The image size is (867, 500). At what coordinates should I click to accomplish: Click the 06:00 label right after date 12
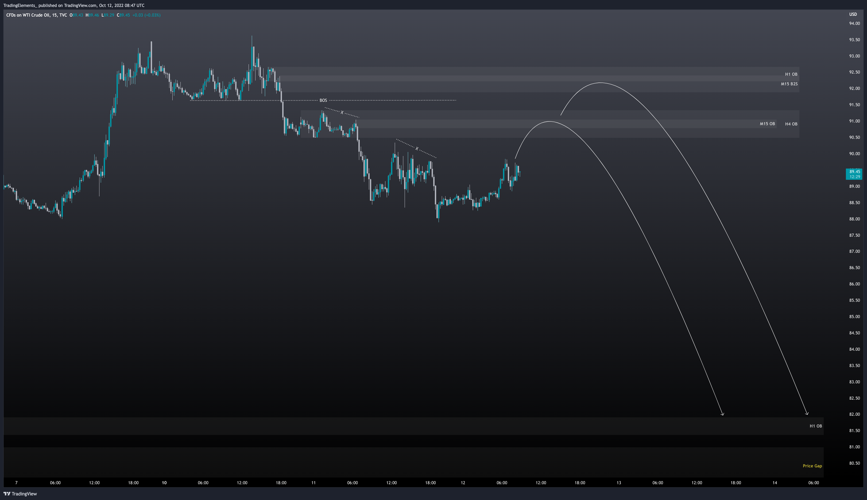502,483
